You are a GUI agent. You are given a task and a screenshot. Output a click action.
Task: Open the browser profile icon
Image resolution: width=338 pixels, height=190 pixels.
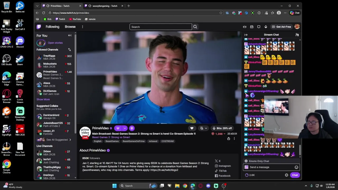point(279,13)
